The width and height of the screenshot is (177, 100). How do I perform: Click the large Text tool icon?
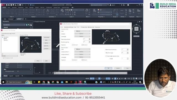pyautogui.click(x=48, y=11)
